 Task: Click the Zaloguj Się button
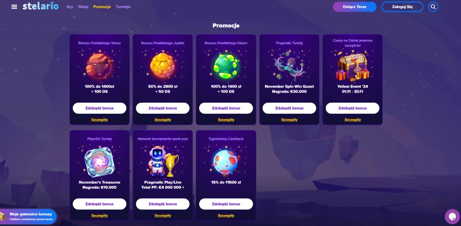click(402, 7)
